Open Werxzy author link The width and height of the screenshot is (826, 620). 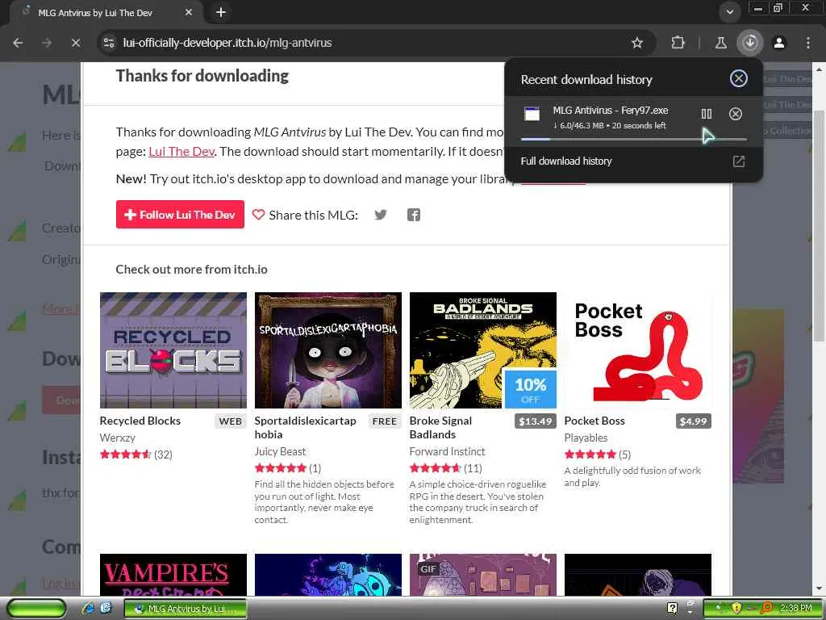click(x=118, y=438)
